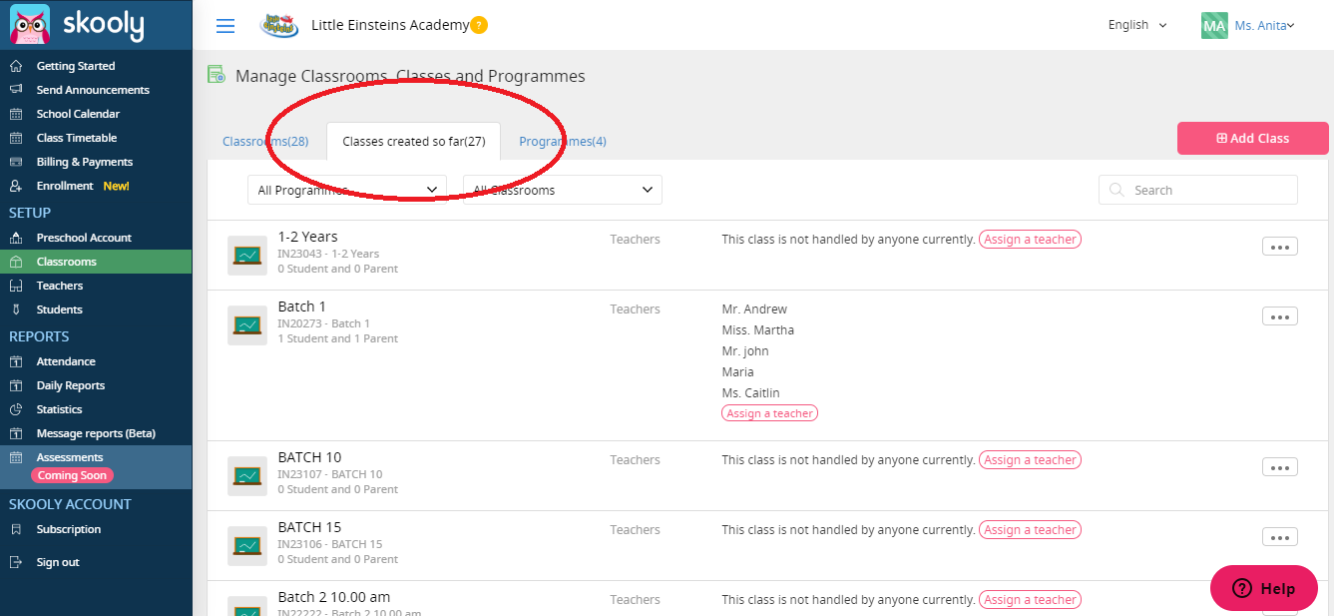
Task: Click the Daily Reports icon
Action: pos(15,385)
